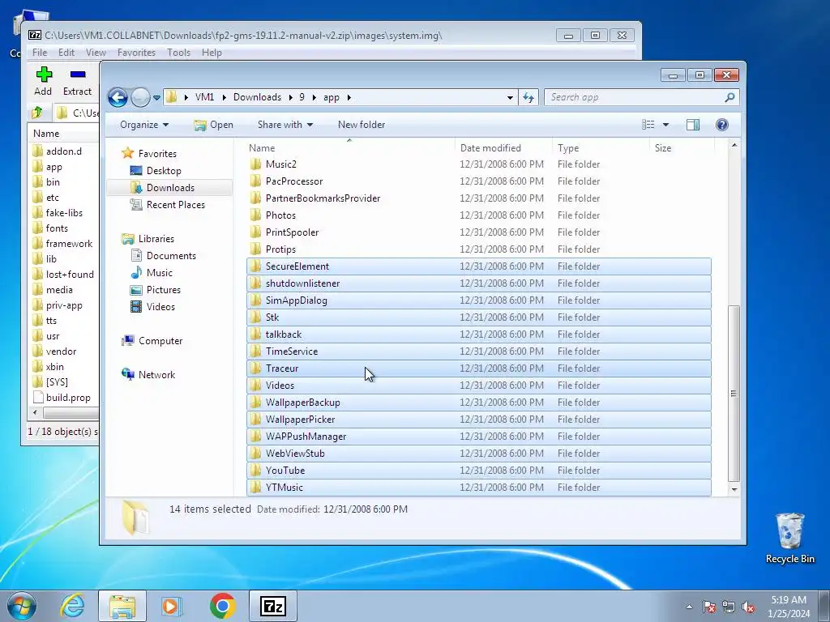Show hidden tray icons arrow

click(x=689, y=607)
